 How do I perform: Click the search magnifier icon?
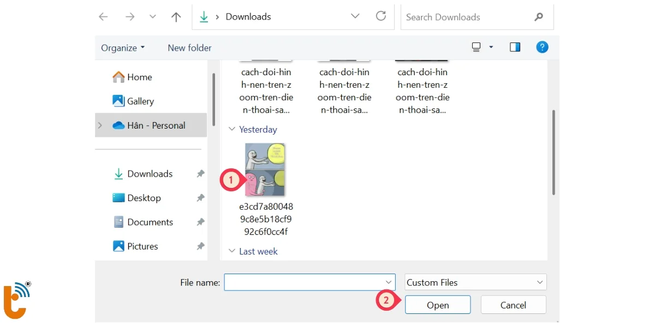pos(539,17)
